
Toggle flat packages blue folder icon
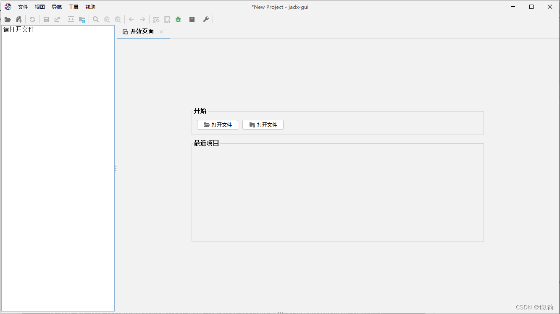pos(82,19)
